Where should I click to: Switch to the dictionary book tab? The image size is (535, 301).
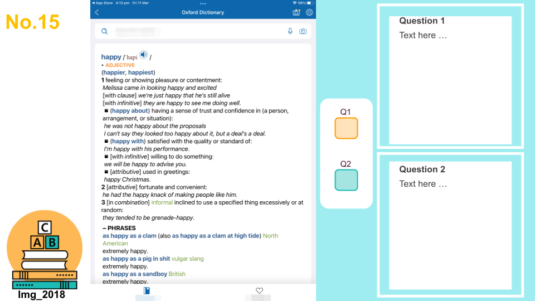(147, 291)
